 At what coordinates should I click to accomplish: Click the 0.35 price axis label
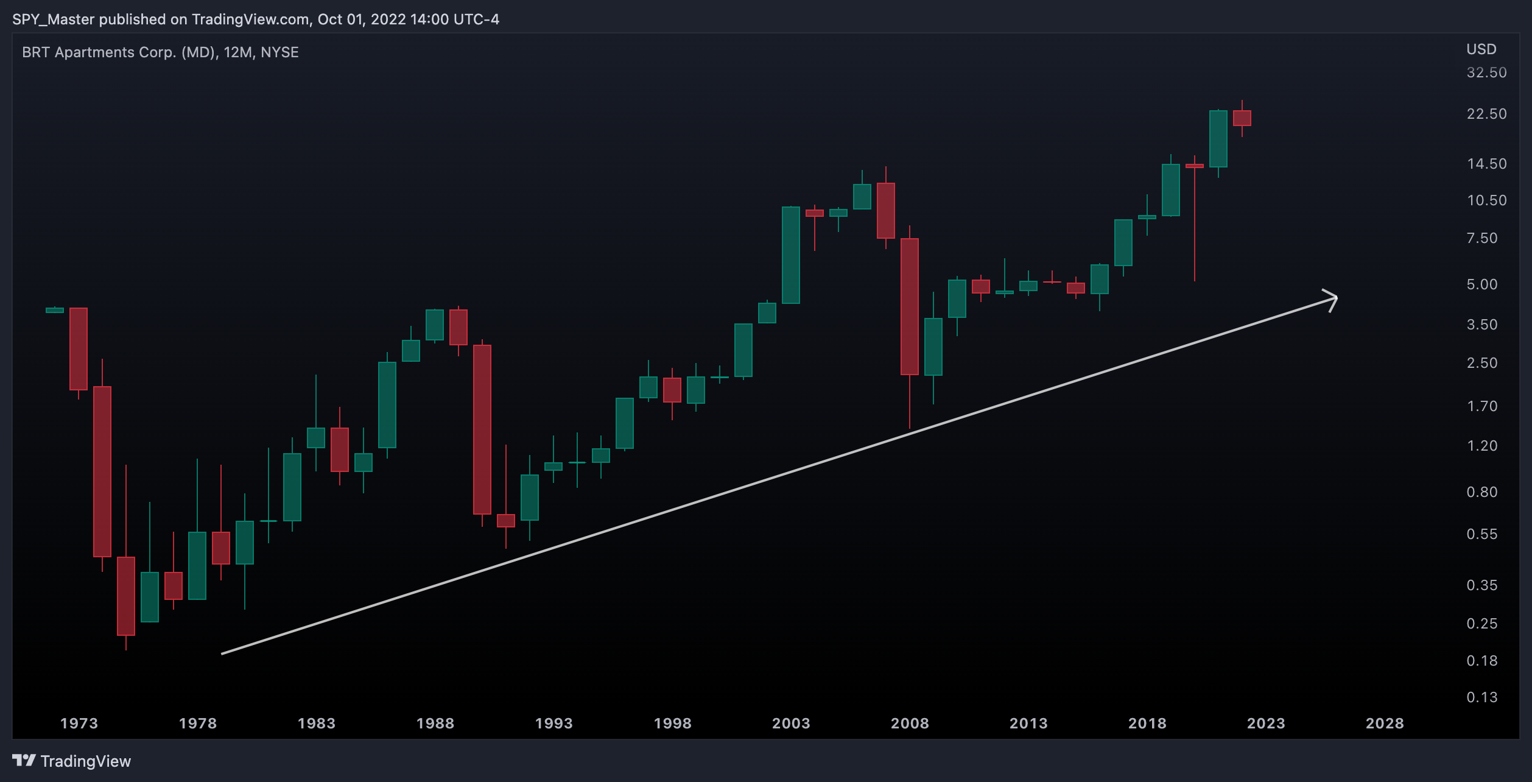pyautogui.click(x=1482, y=585)
